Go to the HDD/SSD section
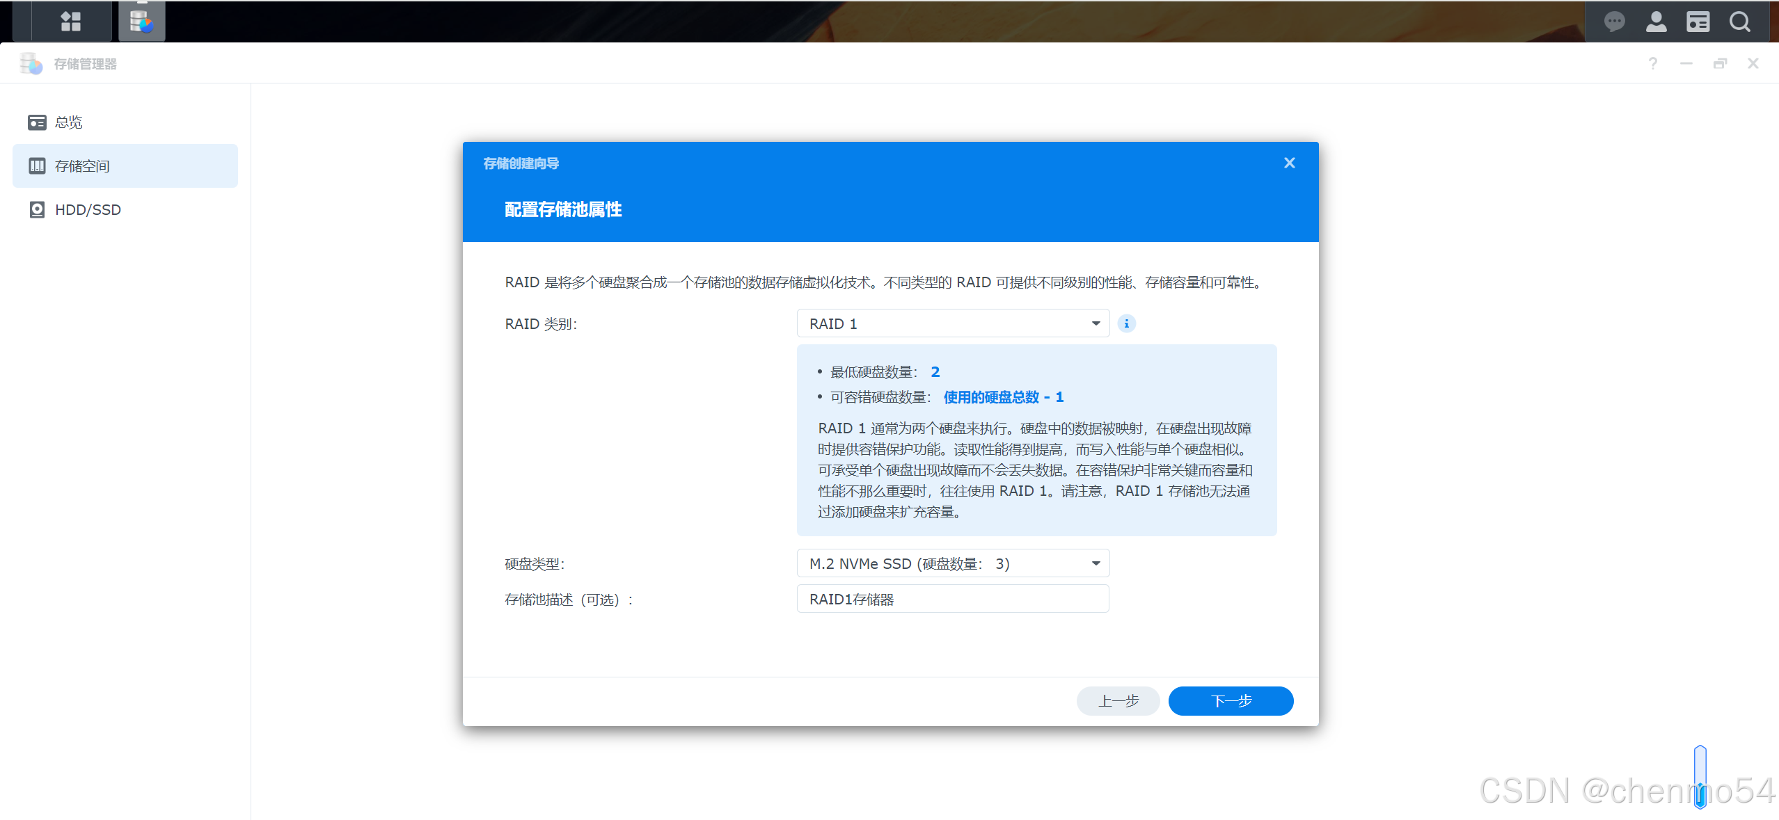The image size is (1779, 820). click(88, 209)
